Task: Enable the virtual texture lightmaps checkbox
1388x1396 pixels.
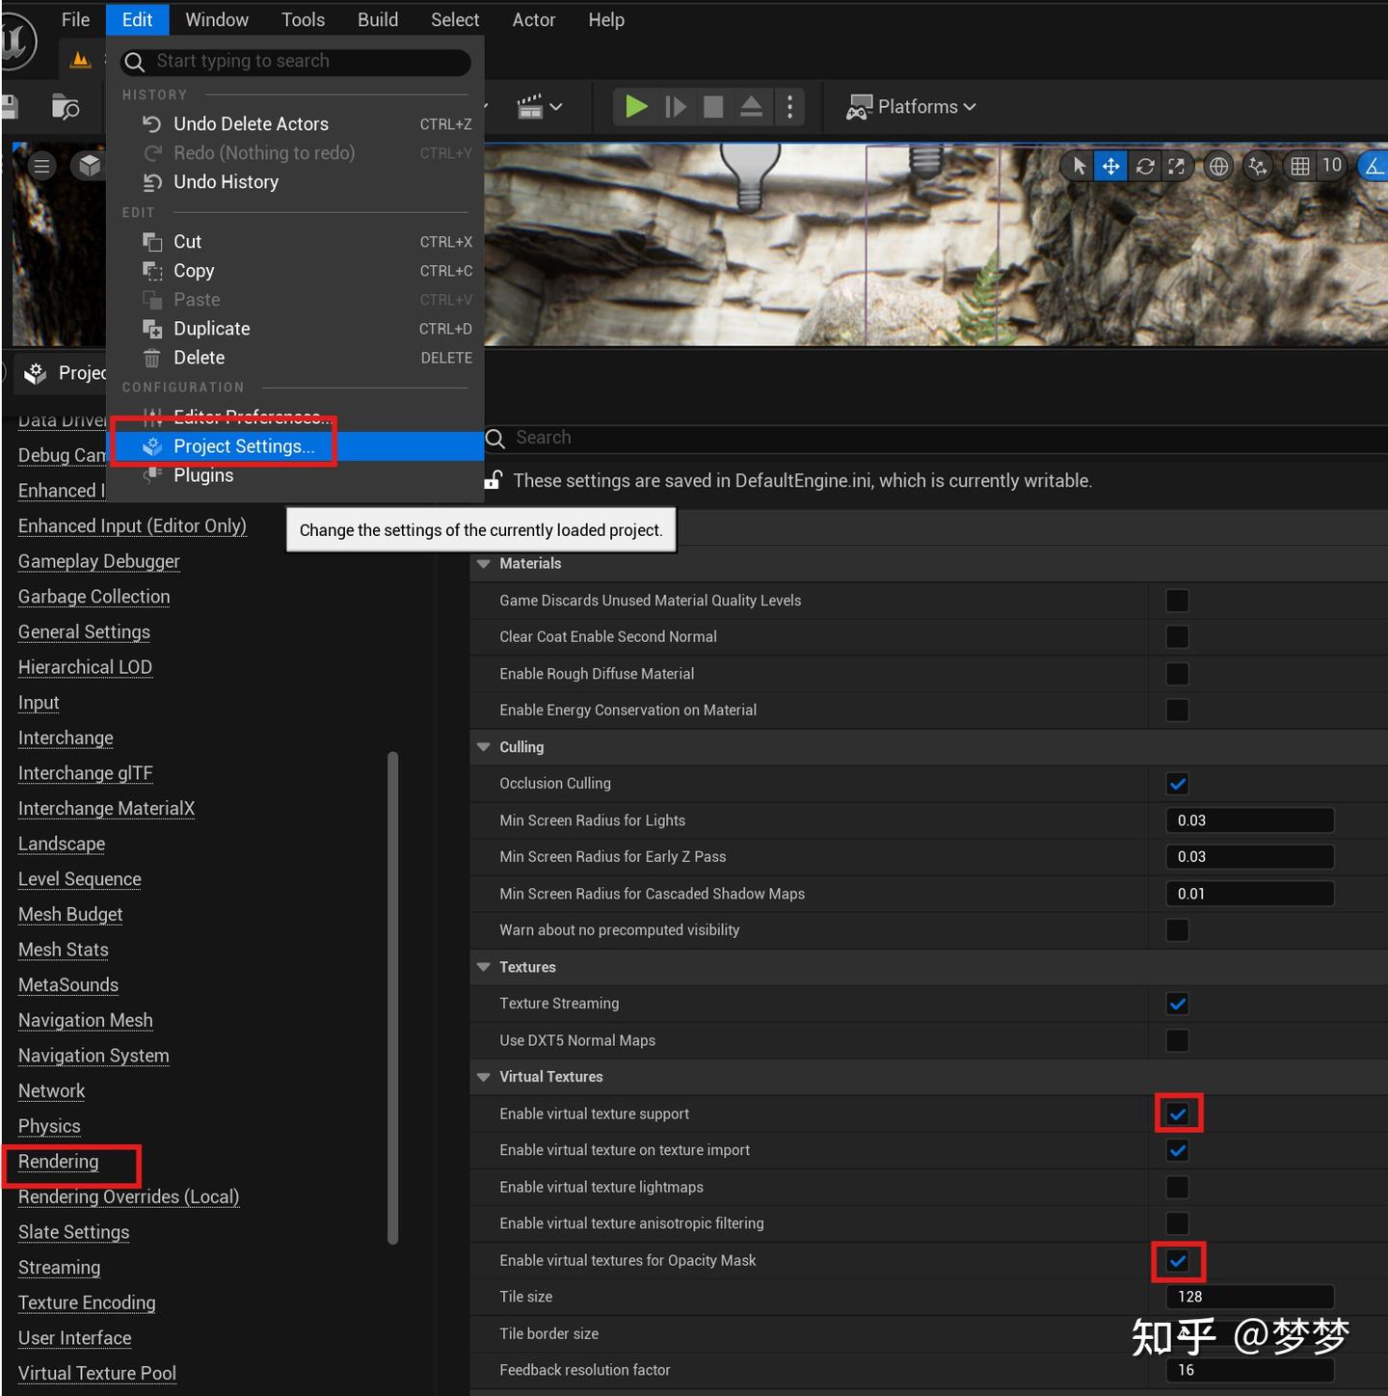Action: (x=1177, y=1187)
